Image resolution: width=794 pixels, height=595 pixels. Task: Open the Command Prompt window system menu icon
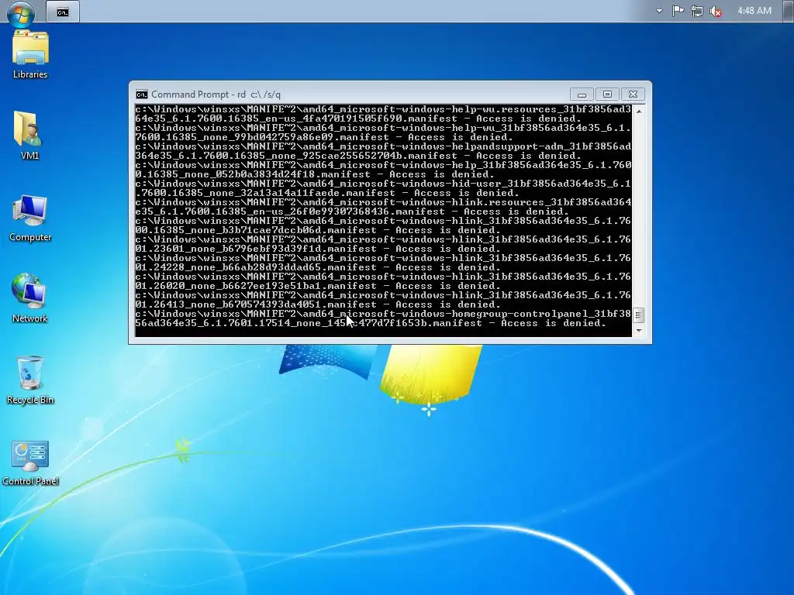point(142,95)
